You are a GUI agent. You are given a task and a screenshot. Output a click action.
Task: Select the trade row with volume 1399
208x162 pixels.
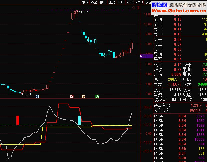(x=180, y=125)
